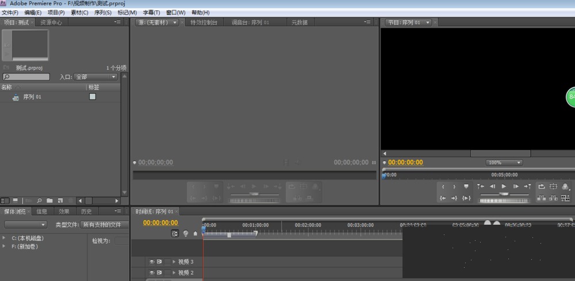Screen dimensions: 575x281
Task: Open the 文件(F) menu
Action: coord(10,13)
